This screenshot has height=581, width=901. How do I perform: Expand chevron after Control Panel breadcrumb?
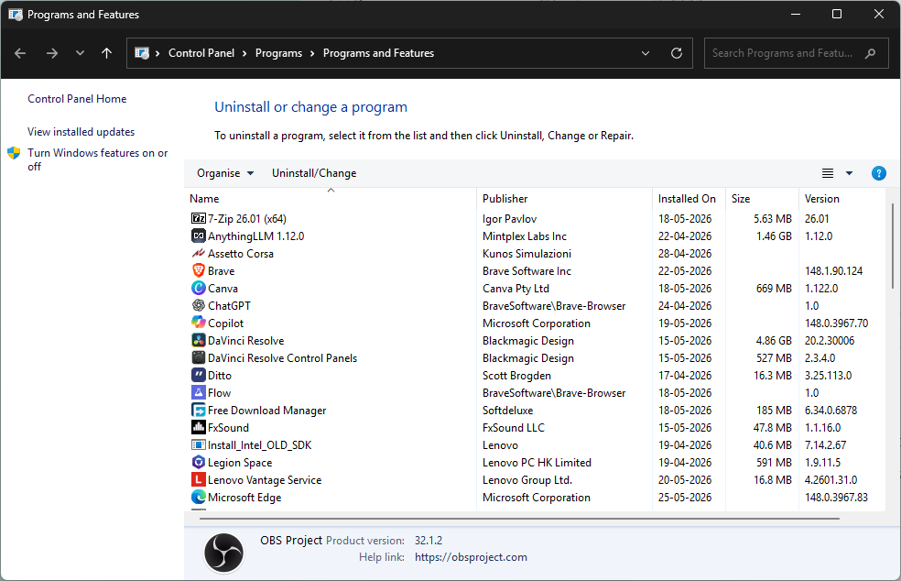244,53
